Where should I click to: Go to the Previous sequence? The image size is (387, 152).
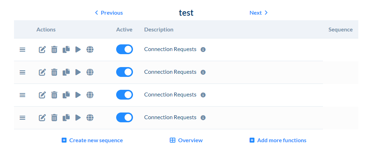click(109, 13)
